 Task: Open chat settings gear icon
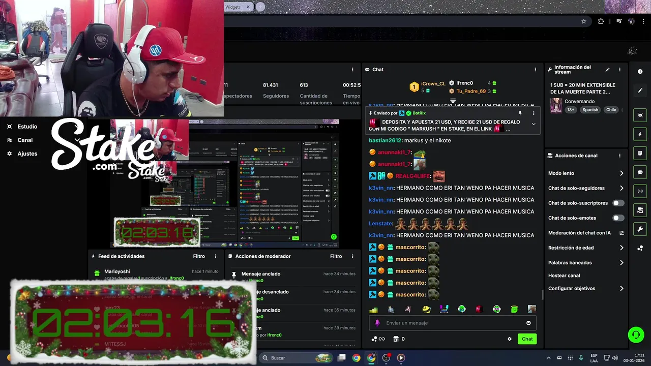coord(510,339)
